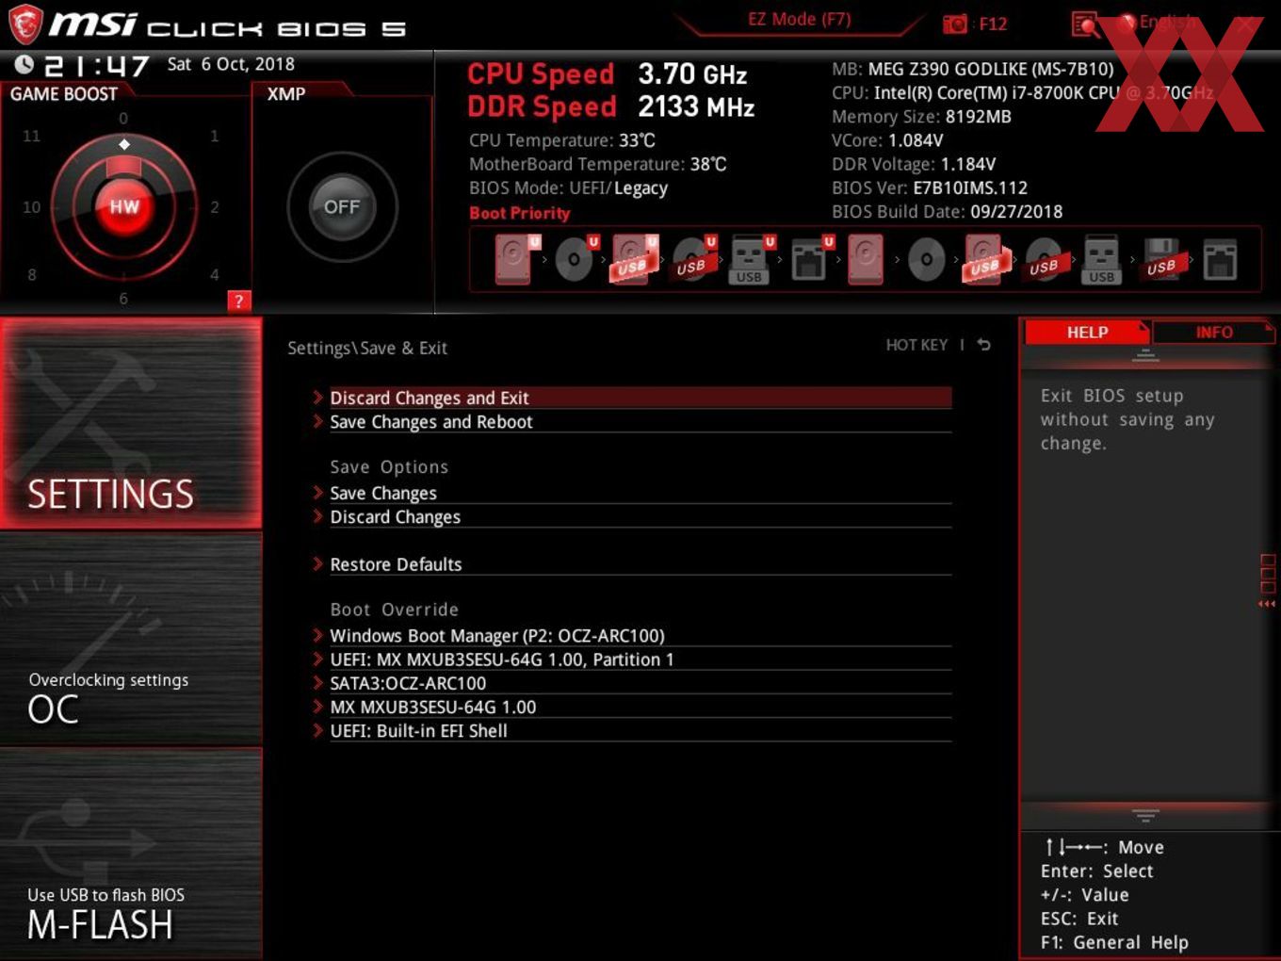Click the MotherBoard Temperature: 38°C reading
1281x961 pixels.
coord(598,164)
